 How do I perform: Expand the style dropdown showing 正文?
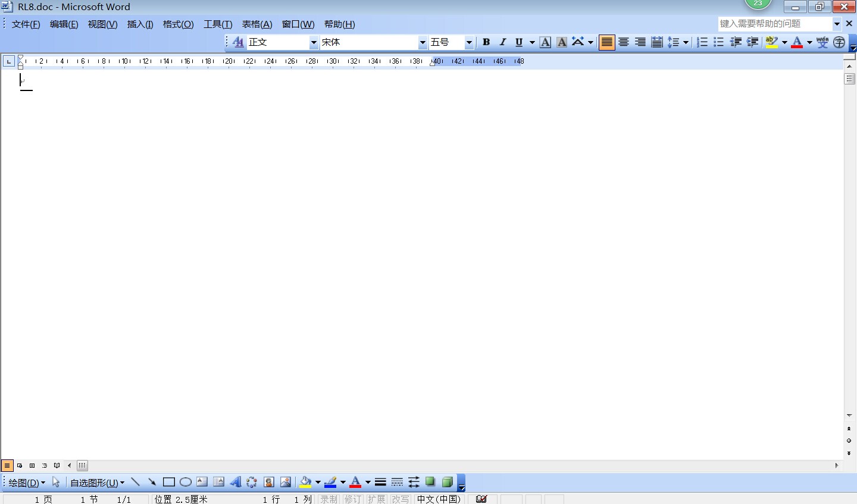(314, 42)
